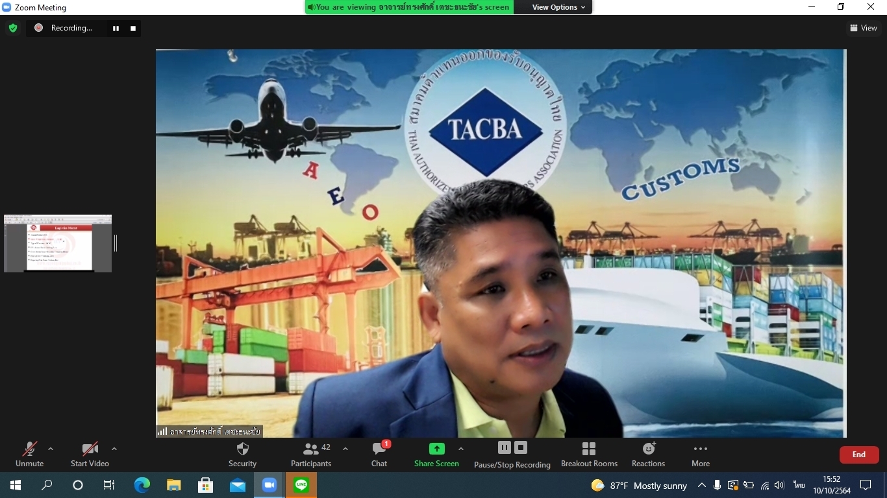887x498 pixels.
Task: Click the Recording status indicator
Action: pyautogui.click(x=64, y=28)
